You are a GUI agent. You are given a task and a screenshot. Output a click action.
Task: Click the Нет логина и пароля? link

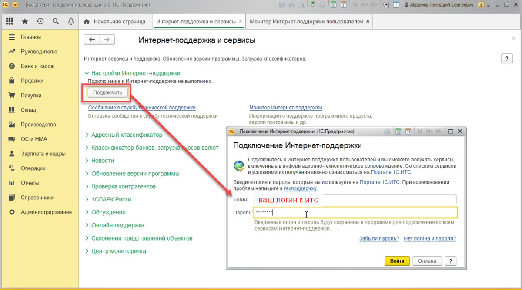point(430,238)
